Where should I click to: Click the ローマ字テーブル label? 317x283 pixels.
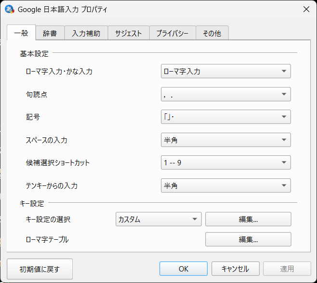[x=47, y=239]
